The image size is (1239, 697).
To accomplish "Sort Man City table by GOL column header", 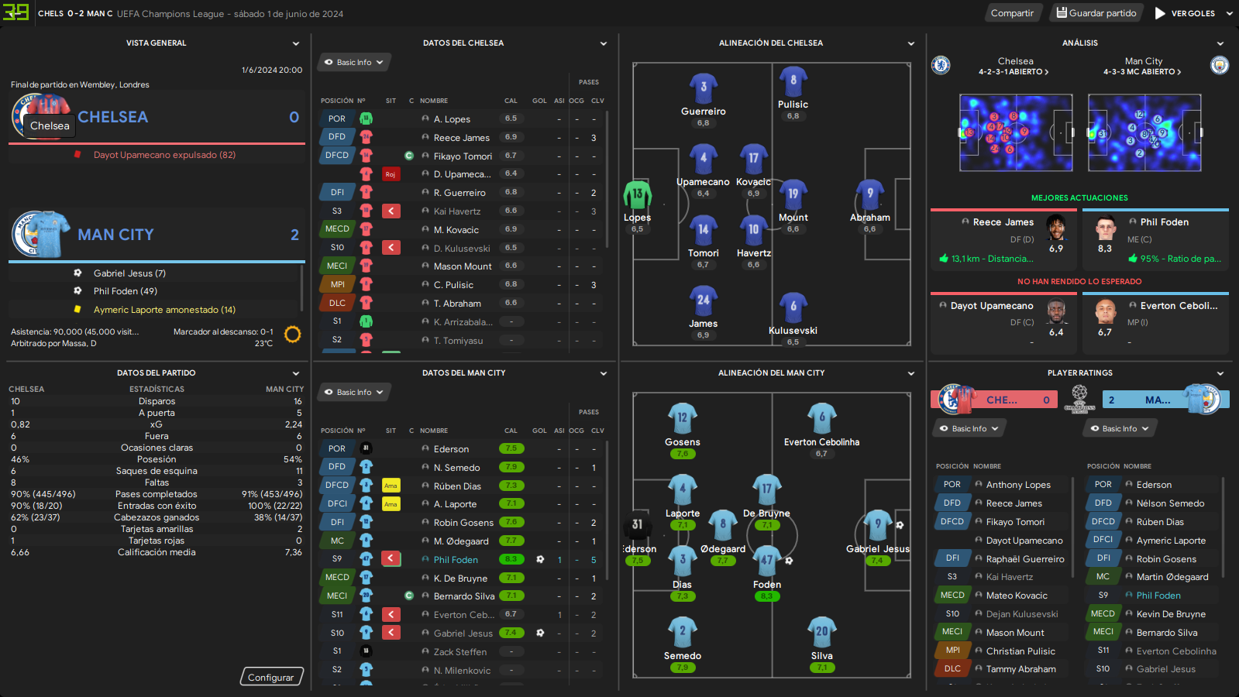I will 539,431.
